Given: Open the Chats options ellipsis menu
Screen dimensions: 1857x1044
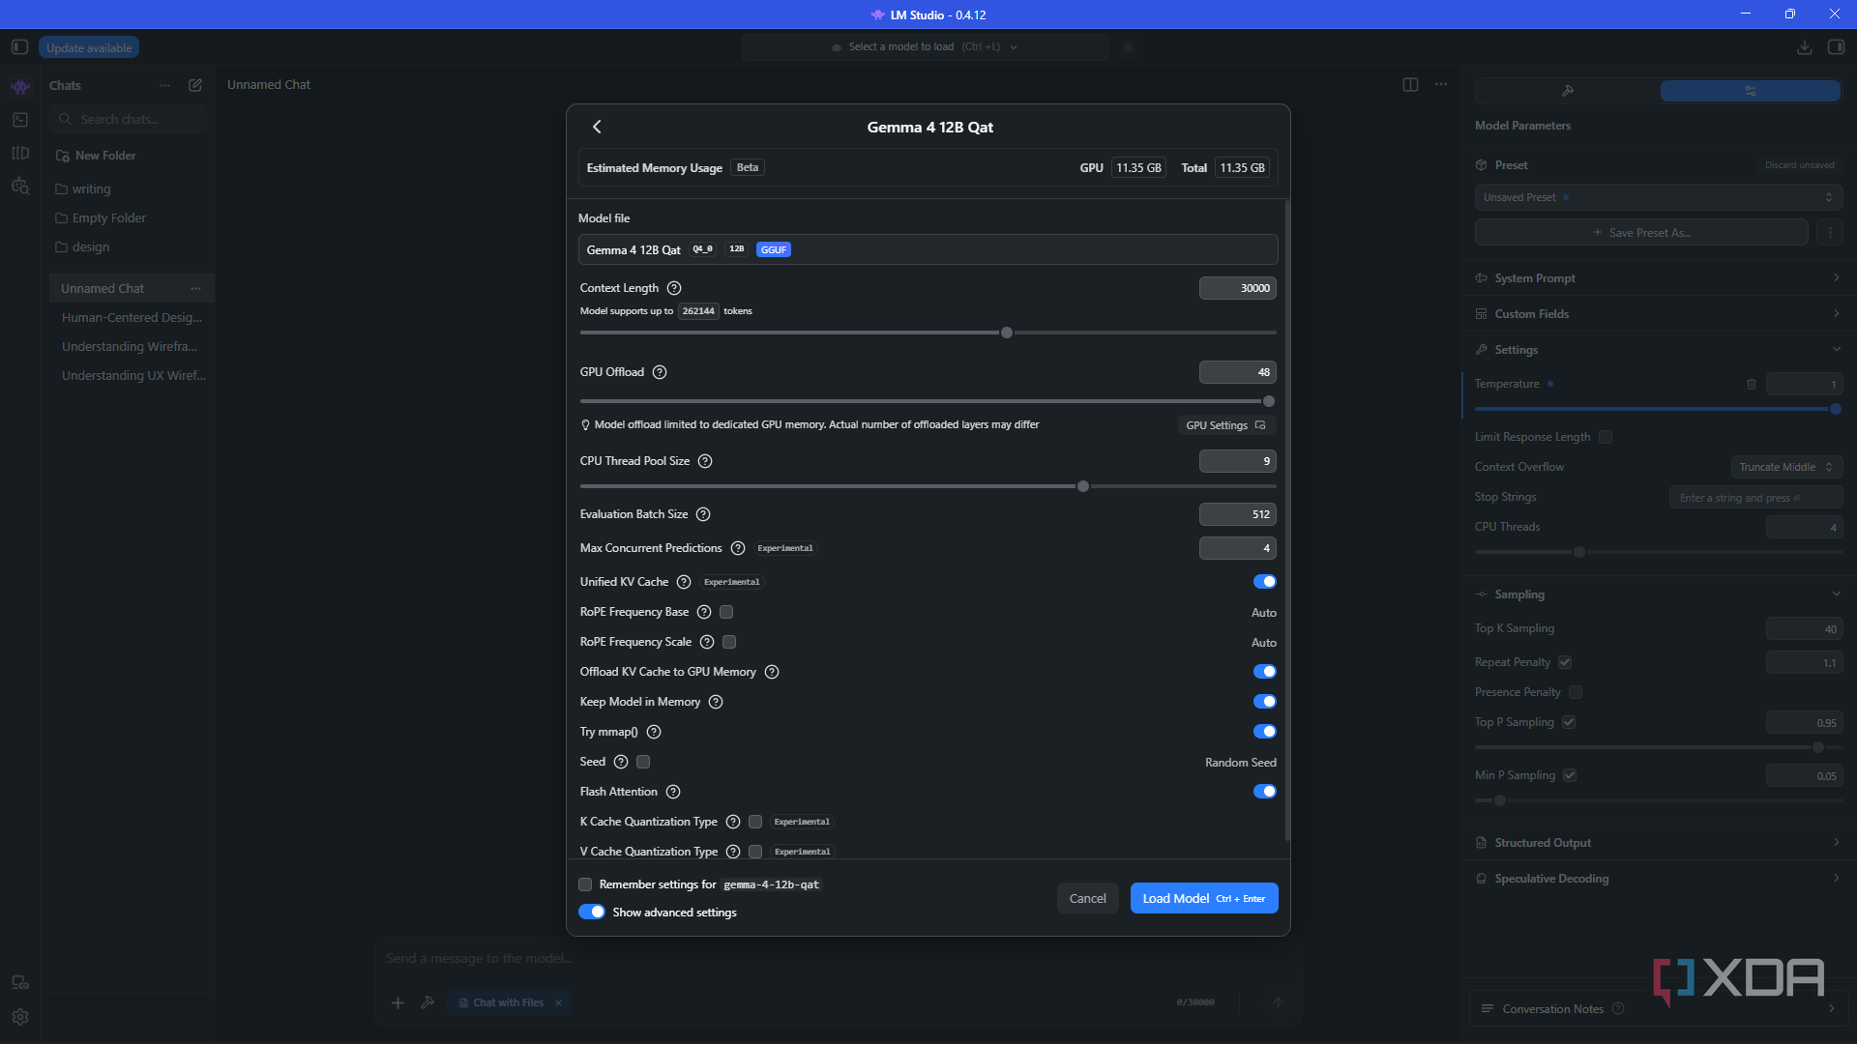Looking at the screenshot, I should pos(165,85).
